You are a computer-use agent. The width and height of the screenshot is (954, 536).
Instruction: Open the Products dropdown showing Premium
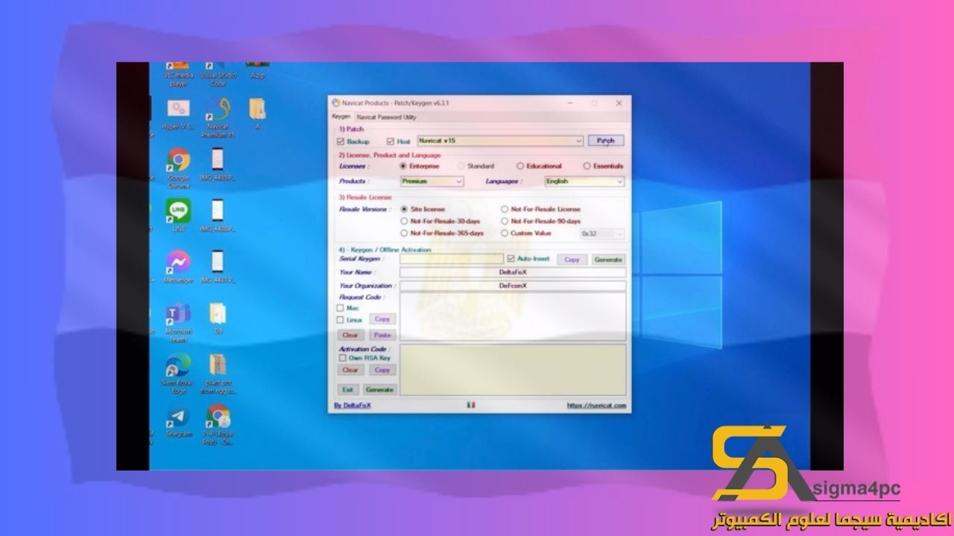[x=432, y=181]
